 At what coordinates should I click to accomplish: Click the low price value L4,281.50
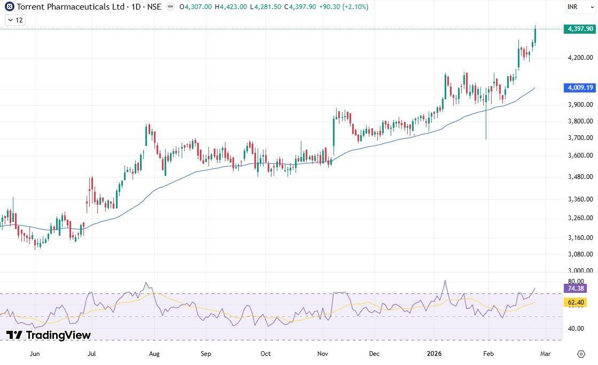coord(266,7)
